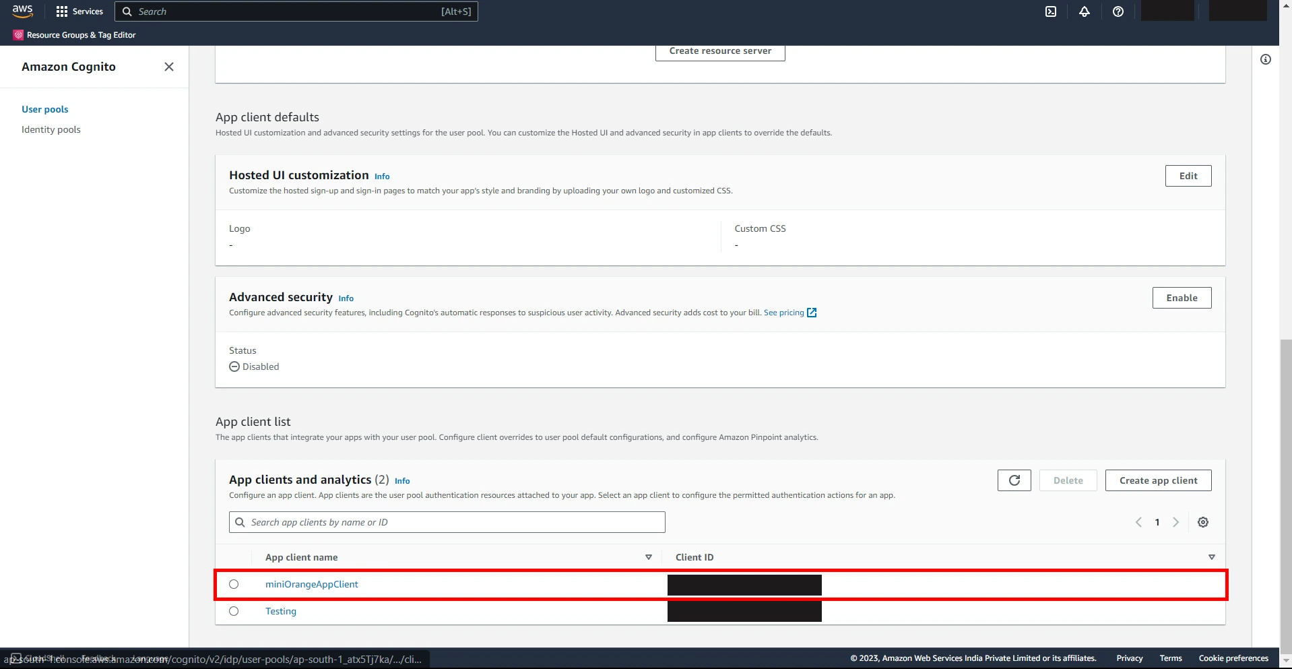Close the Amazon Cognito side navigation

(x=169, y=67)
